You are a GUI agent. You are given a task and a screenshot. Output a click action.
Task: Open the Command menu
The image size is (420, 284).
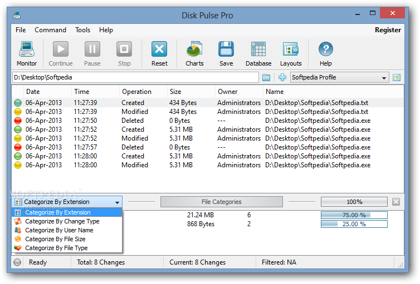50,30
